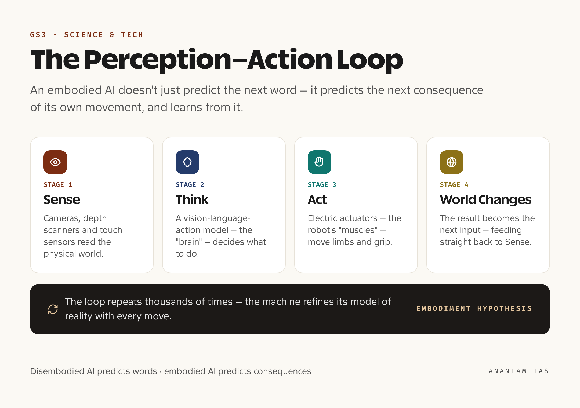Click the GS3 Science & Tech label
The height and width of the screenshot is (408, 580).
86,35
